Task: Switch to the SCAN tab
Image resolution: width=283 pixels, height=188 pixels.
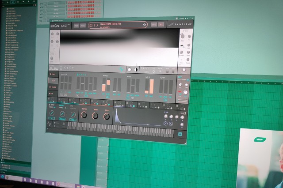Action: click(x=54, y=81)
